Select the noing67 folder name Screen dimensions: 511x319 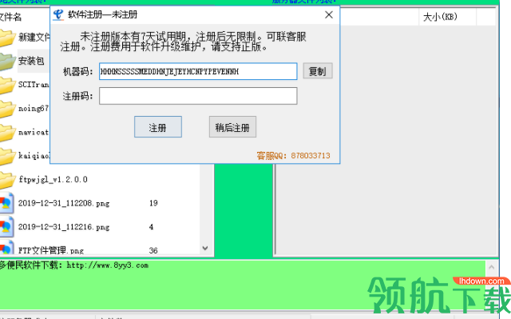pyautogui.click(x=34, y=108)
